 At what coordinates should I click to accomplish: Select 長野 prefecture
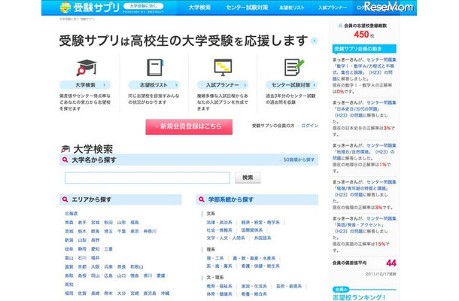(95, 240)
